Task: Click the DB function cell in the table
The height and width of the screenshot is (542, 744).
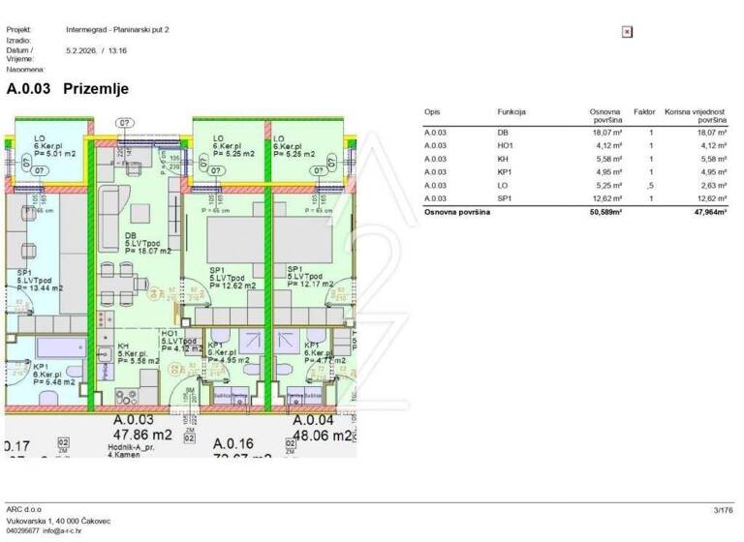Action: (503, 132)
